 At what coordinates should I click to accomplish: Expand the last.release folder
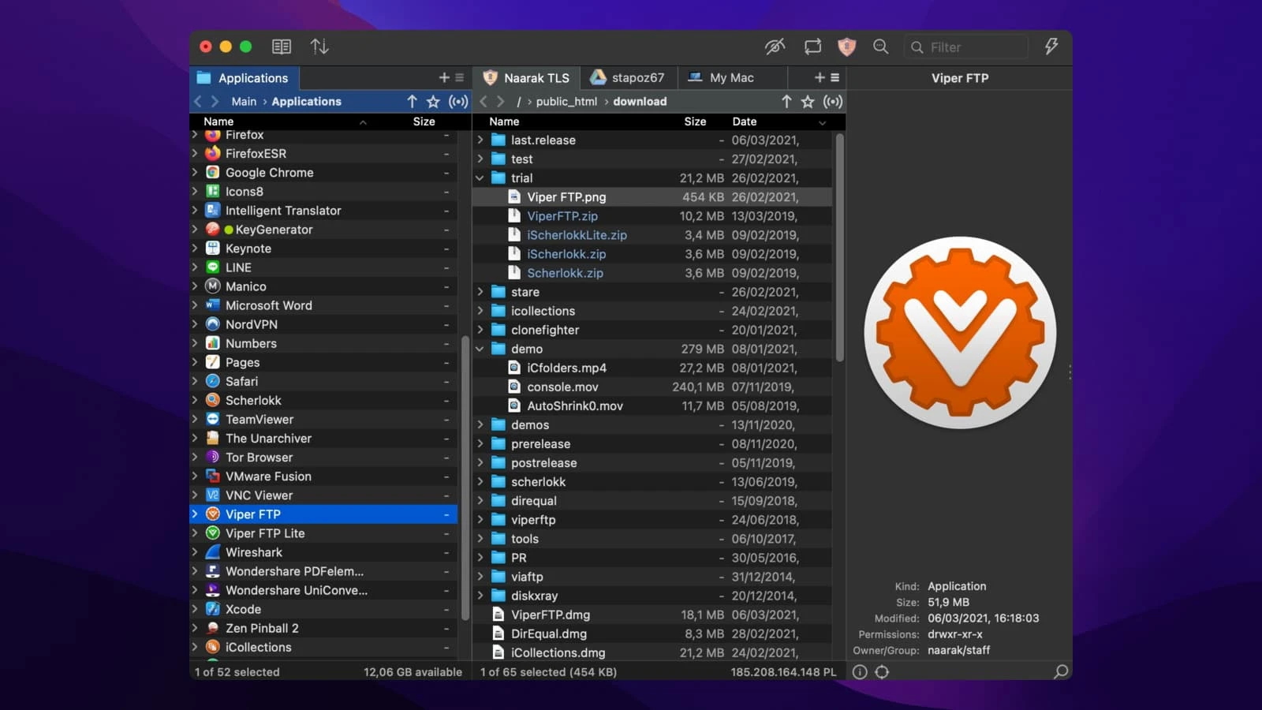click(x=480, y=140)
